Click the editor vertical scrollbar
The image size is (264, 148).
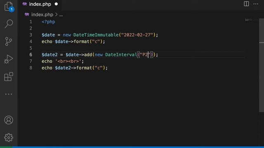coord(262,65)
